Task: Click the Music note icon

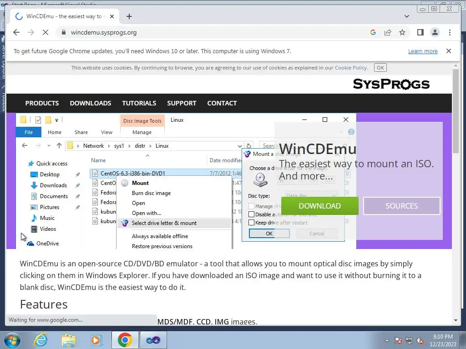Action: [x=34, y=218]
